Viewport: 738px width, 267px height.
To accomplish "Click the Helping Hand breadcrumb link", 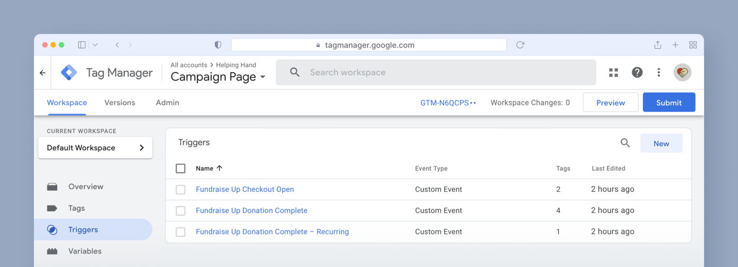I will (236, 65).
